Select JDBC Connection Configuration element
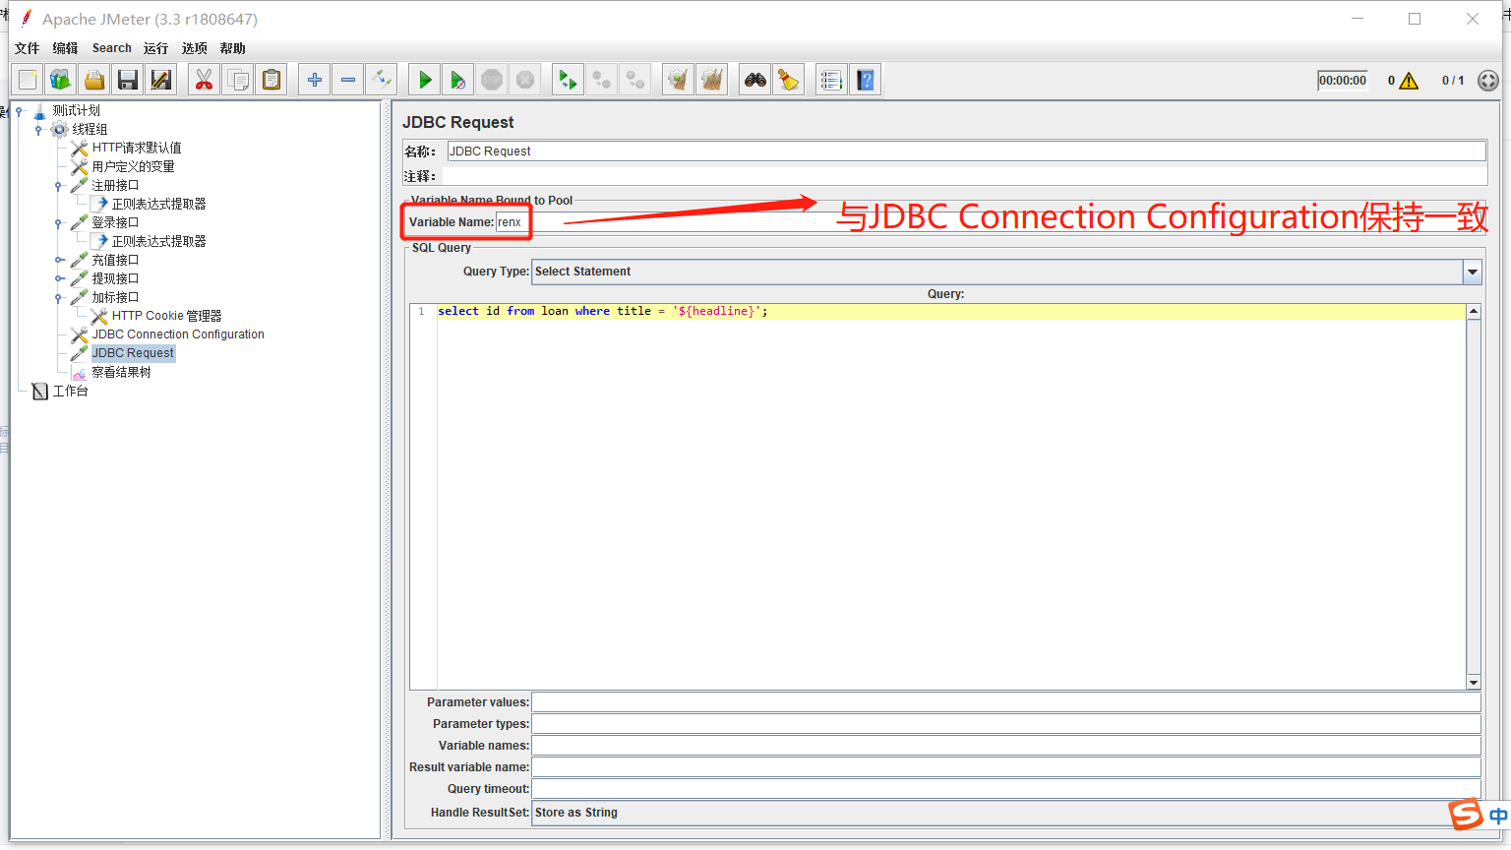 click(178, 334)
